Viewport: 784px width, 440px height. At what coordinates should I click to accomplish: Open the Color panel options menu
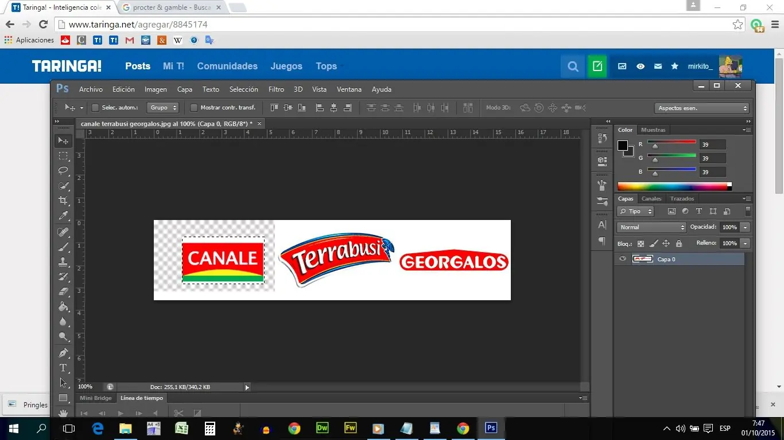click(x=746, y=130)
